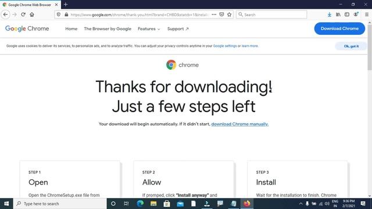The height and width of the screenshot is (209, 372).
Task: Open The Browser by Google page
Action: click(x=108, y=28)
